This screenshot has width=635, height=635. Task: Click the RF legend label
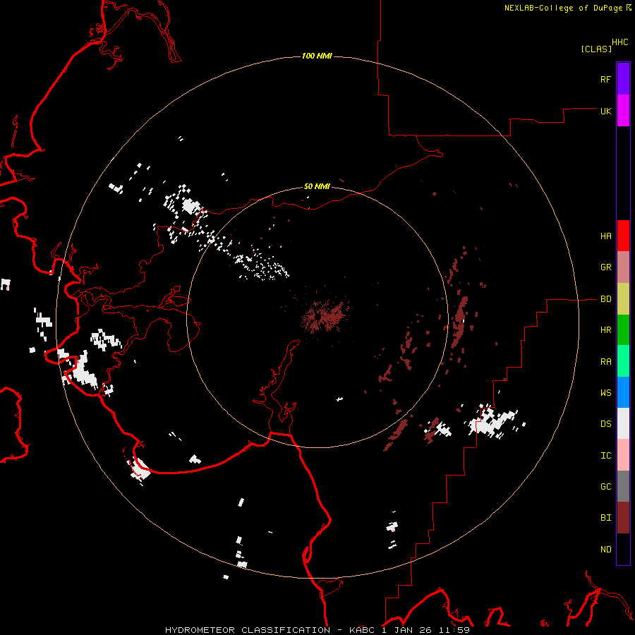(605, 79)
